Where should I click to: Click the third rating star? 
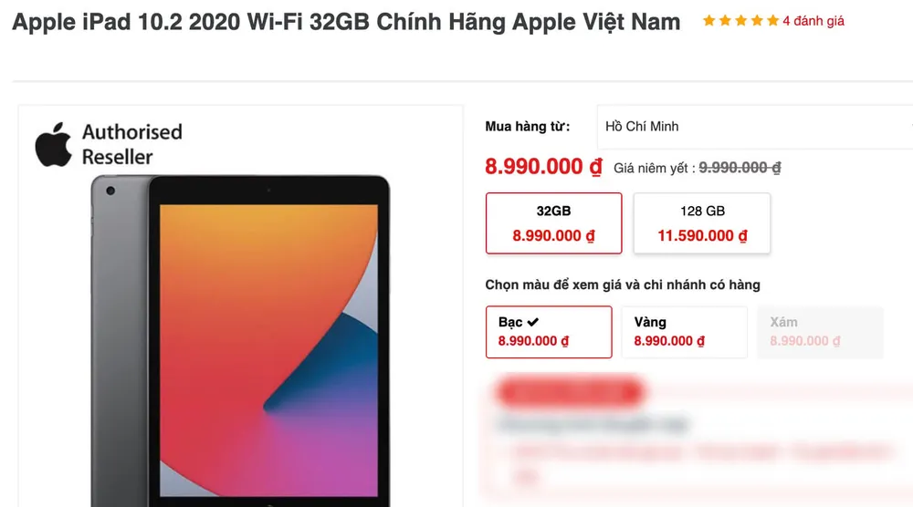coord(740,21)
